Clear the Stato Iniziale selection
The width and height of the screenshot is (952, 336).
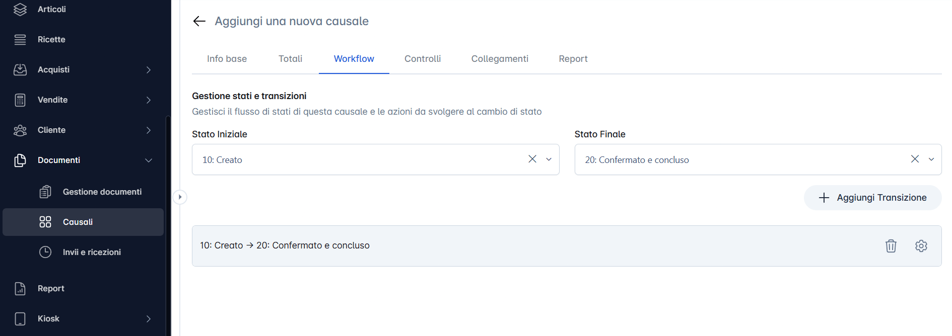[532, 159]
